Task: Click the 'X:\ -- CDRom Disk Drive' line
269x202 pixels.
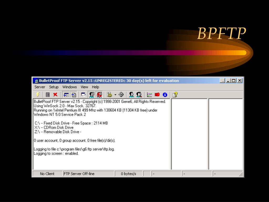Action: (x=54, y=128)
